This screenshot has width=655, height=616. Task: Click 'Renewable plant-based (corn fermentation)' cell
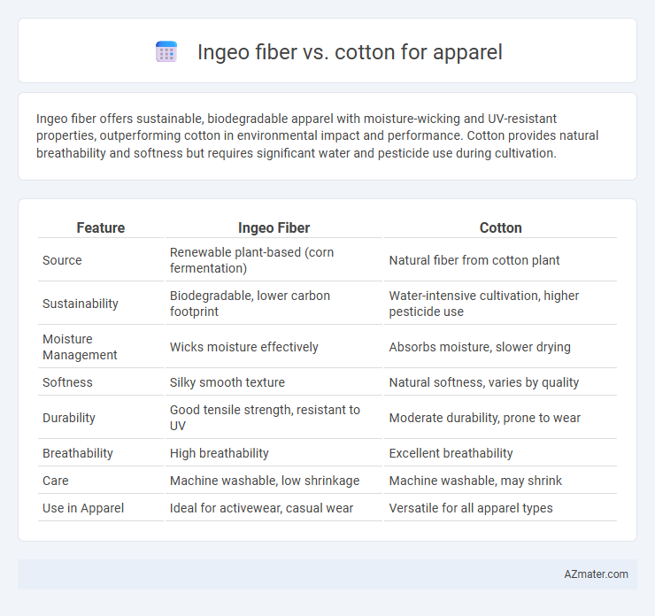[x=274, y=260]
